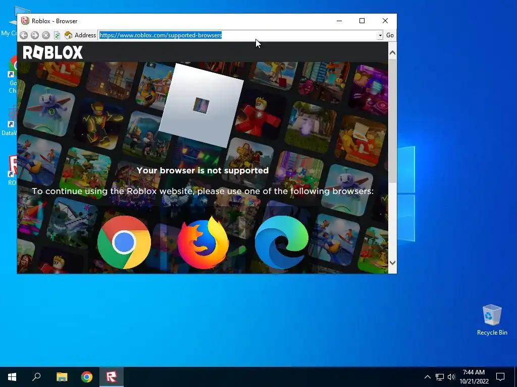Click the scrollbar down arrow

coord(392,263)
